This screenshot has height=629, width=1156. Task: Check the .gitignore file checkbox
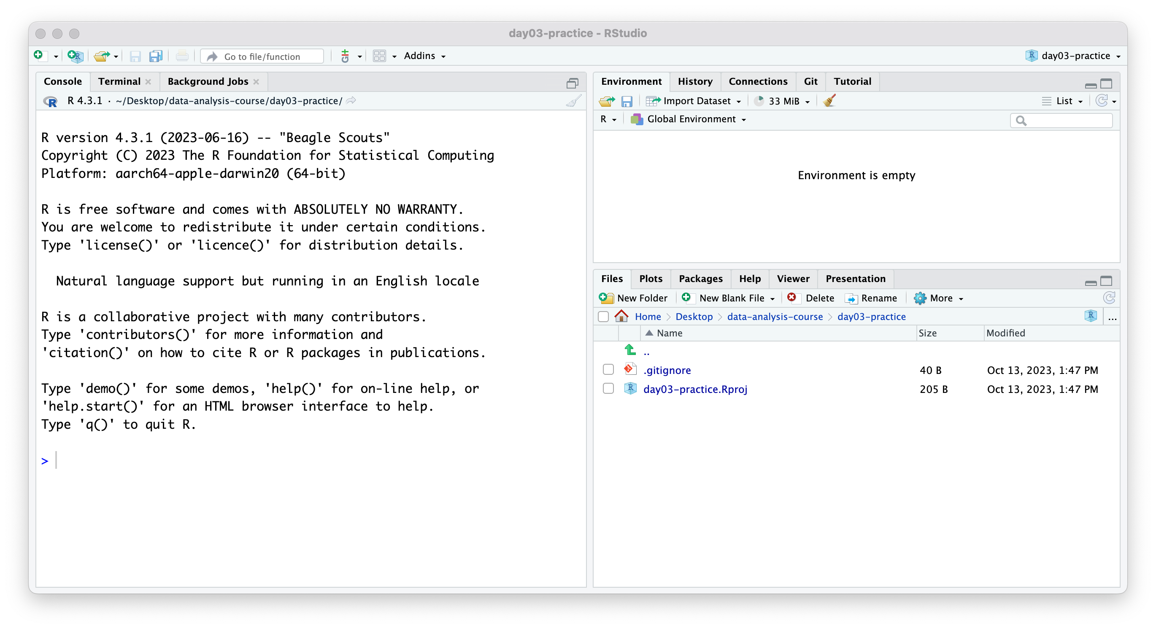click(x=608, y=369)
